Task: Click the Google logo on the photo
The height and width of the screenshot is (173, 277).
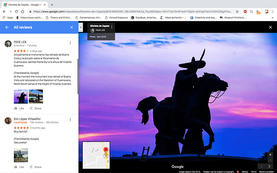Action: 177,166
